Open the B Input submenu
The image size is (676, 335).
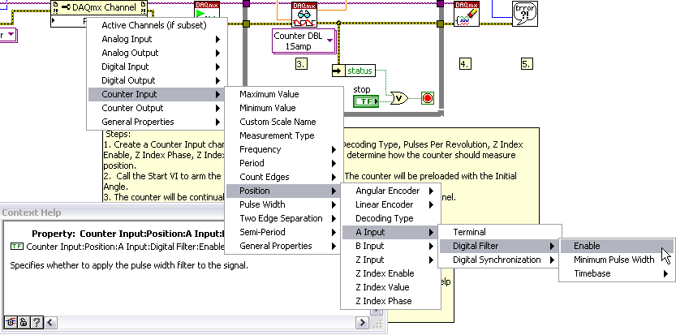coord(390,246)
